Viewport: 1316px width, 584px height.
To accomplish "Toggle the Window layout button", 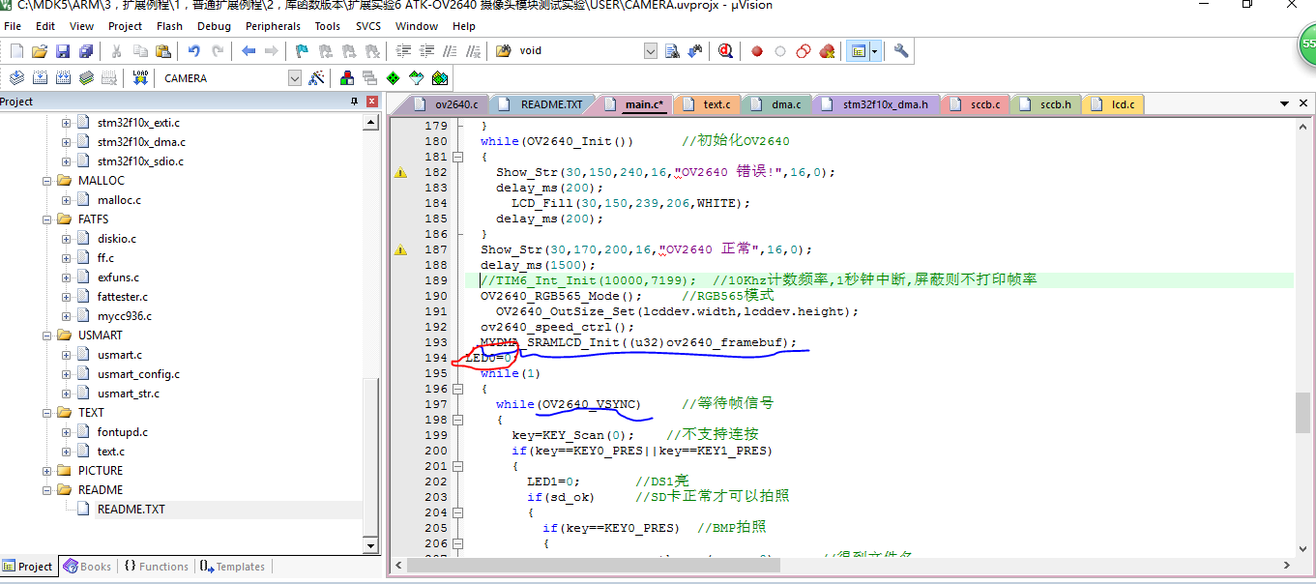I will (858, 51).
